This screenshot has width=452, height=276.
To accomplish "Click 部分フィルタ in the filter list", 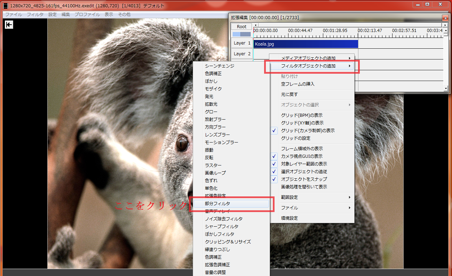I will click(x=231, y=203).
